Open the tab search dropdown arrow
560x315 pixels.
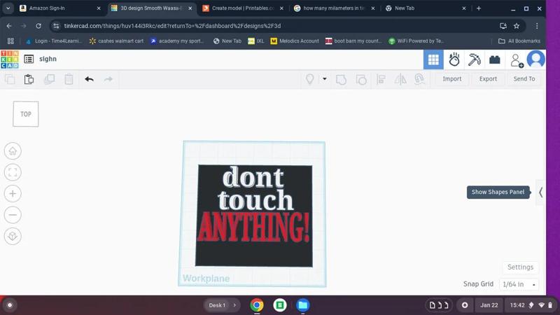[x=8, y=8]
